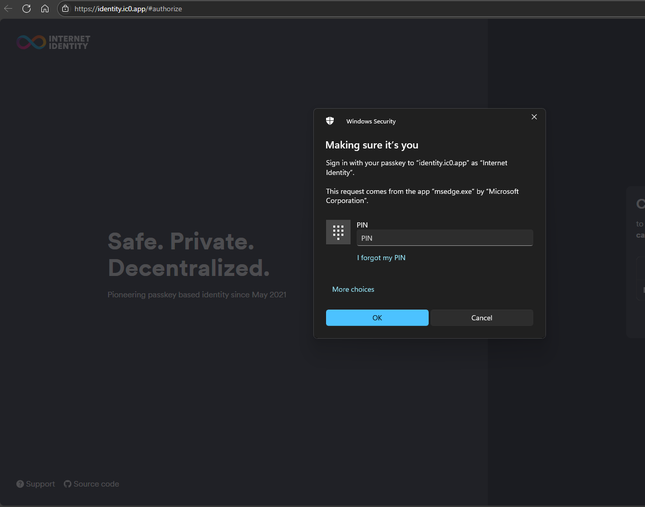Close the Windows Security dialog
The height and width of the screenshot is (507, 645).
pyautogui.click(x=534, y=117)
